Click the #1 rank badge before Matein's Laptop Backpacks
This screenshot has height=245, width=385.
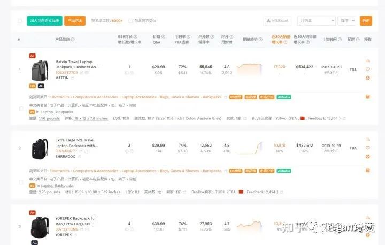[32, 112]
